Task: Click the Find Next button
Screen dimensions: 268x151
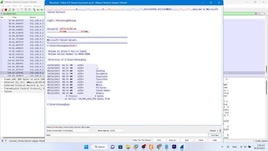Action: point(215,135)
